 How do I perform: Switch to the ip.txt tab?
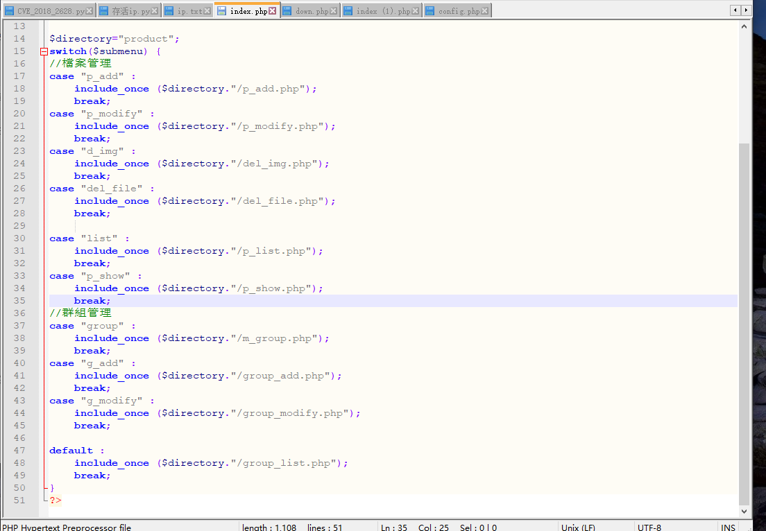[x=189, y=10]
